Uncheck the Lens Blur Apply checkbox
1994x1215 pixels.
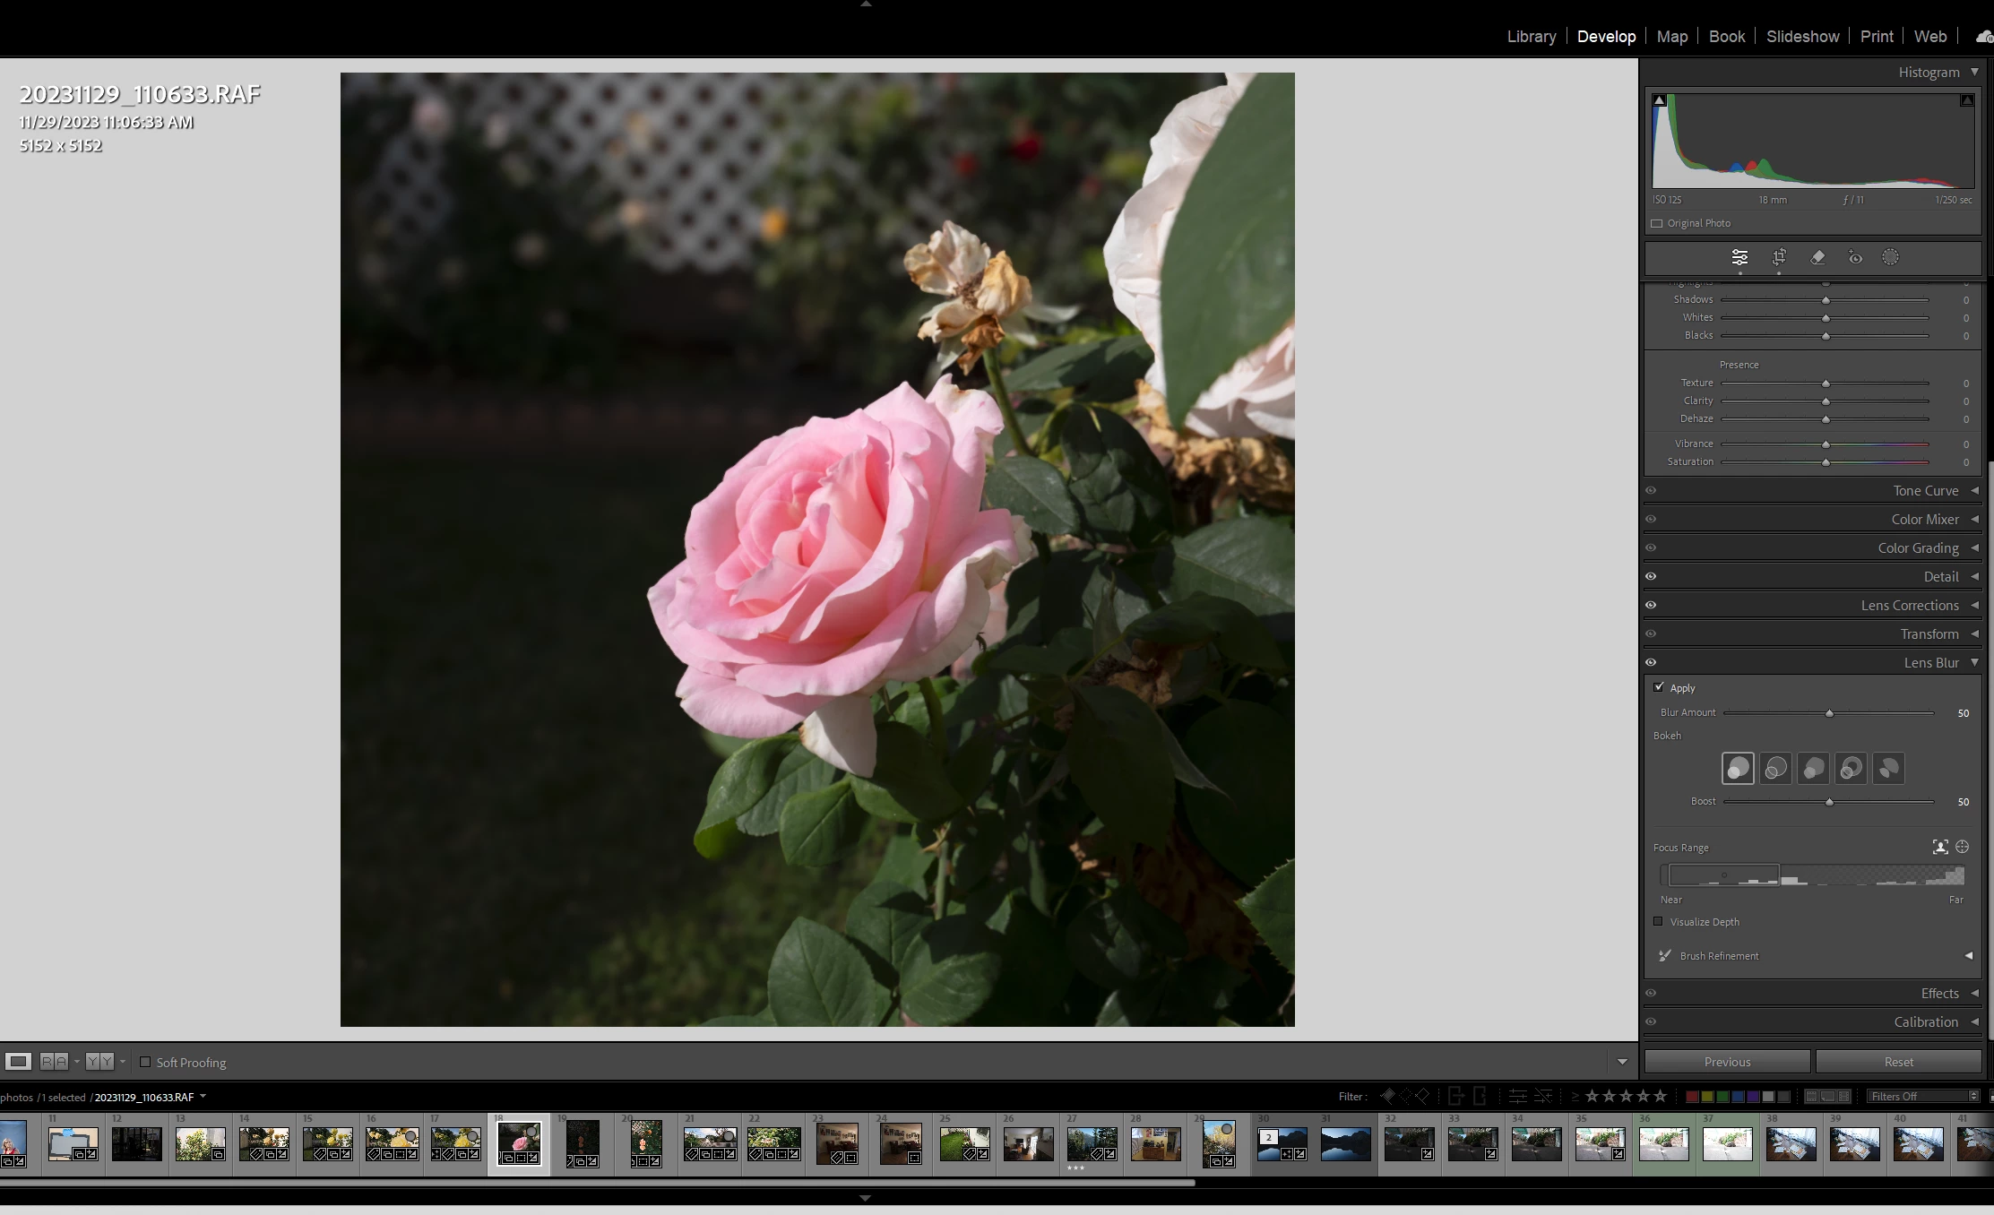1659,687
